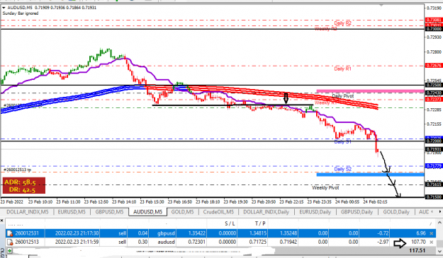443x258 pixels.
Task: Click the sell order icon for ticket 260012531
Action: click(10, 233)
